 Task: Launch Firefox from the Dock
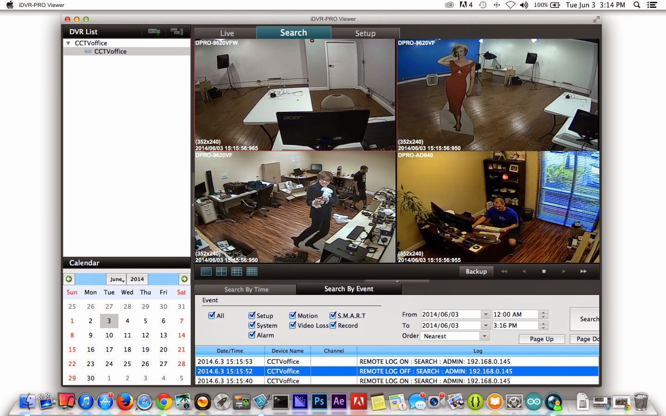124,401
